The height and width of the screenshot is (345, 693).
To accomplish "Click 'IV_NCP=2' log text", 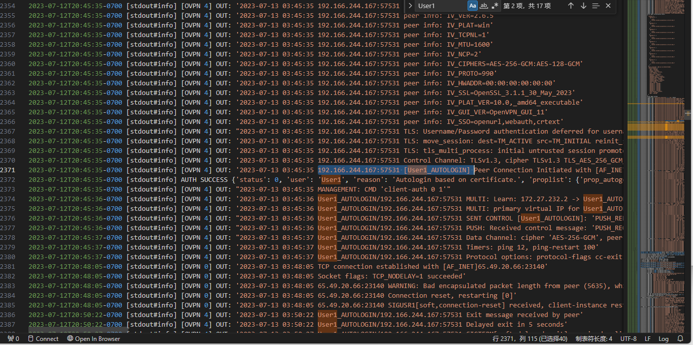I will coord(462,54).
